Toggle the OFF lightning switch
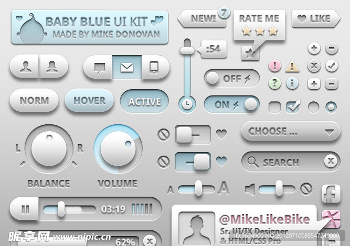The width and height of the screenshot is (350, 246). click(232, 78)
